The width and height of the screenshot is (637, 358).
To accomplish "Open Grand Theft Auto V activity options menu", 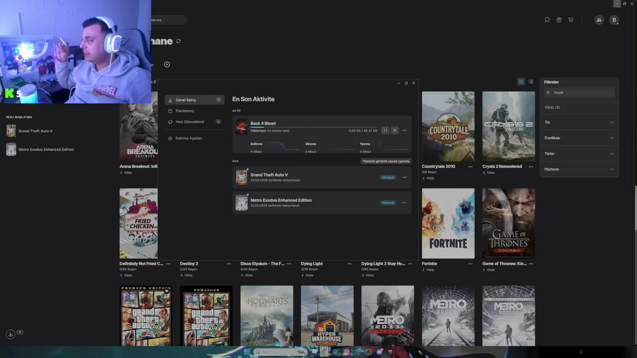I will point(404,177).
